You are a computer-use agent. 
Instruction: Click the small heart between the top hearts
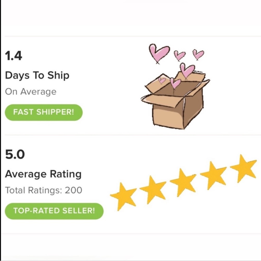point(179,55)
